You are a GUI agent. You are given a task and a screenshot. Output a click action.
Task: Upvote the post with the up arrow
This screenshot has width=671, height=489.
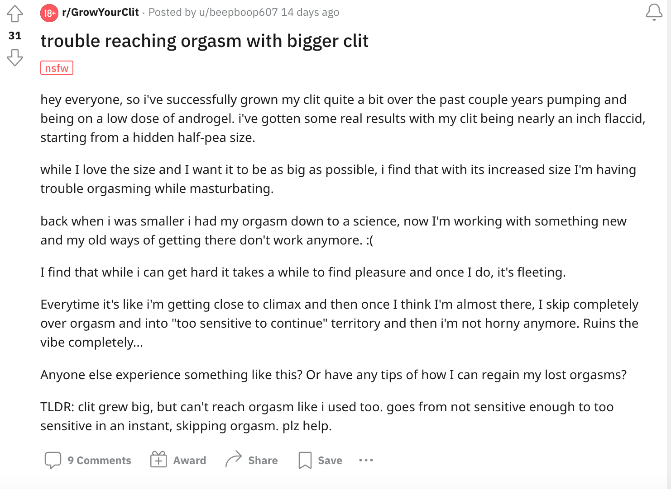[15, 14]
